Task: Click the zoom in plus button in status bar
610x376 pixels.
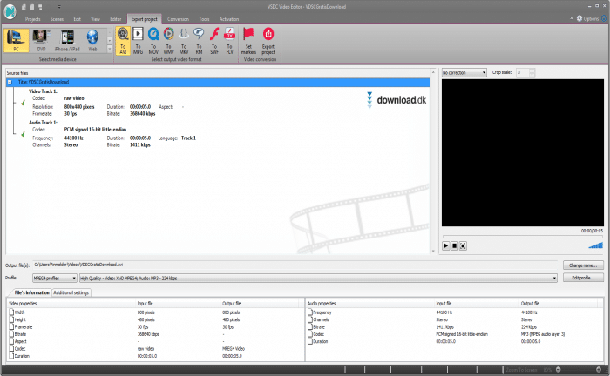Action: [x=599, y=369]
